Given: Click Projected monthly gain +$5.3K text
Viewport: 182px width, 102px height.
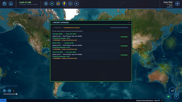Looking at the screenshot, I should point(61,38).
